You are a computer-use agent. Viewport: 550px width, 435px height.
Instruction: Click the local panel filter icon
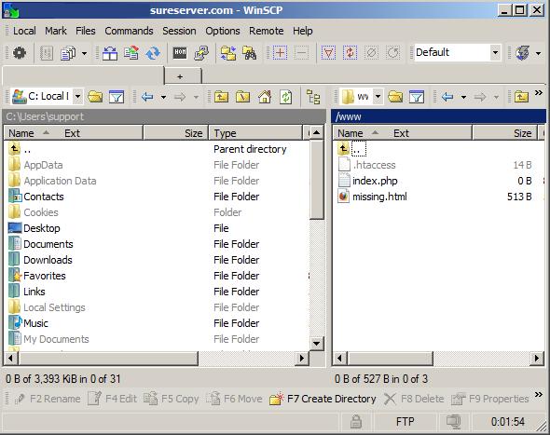tap(117, 96)
